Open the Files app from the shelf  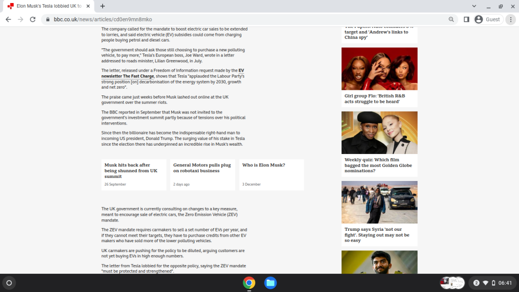[x=270, y=283]
